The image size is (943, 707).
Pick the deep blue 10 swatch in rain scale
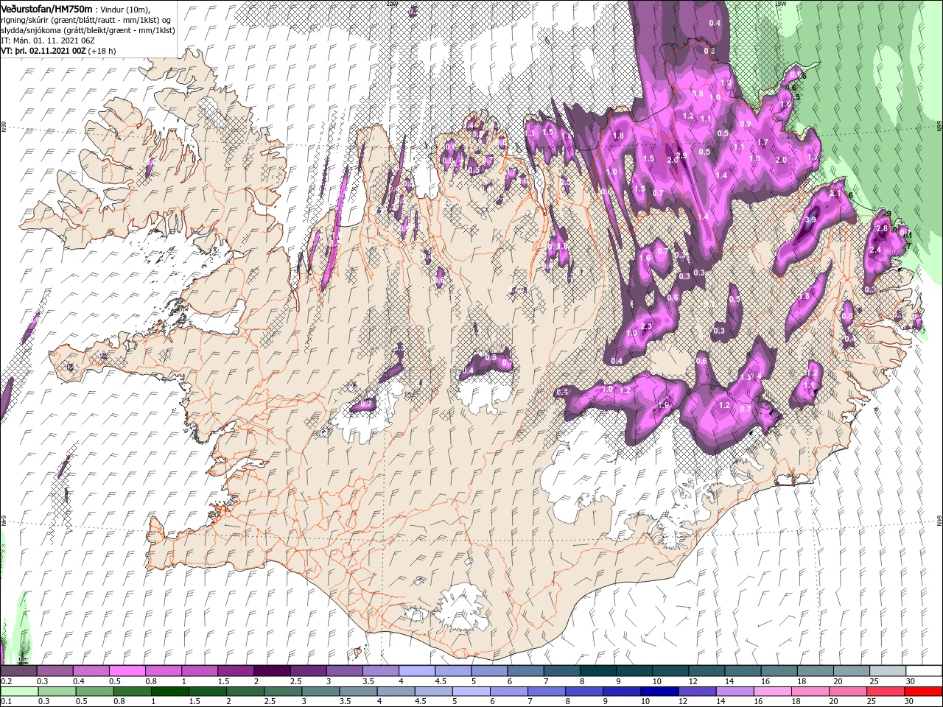click(659, 692)
